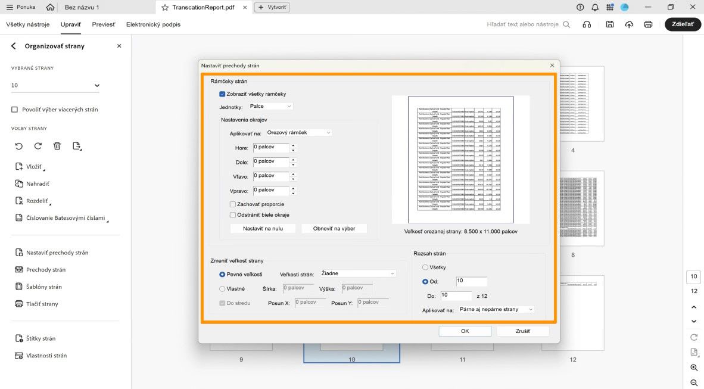
Task: Uncheck Zobraziť všetky rámčeky
Action: [222, 94]
